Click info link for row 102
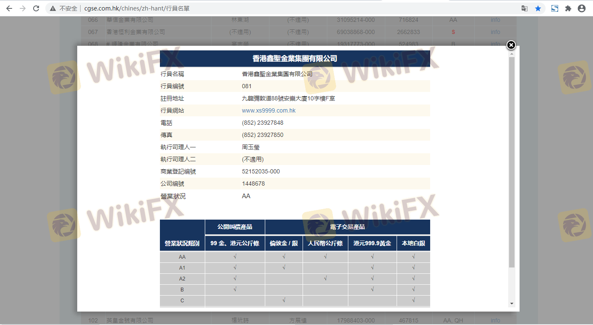This screenshot has height=325, width=593. pyautogui.click(x=495, y=320)
